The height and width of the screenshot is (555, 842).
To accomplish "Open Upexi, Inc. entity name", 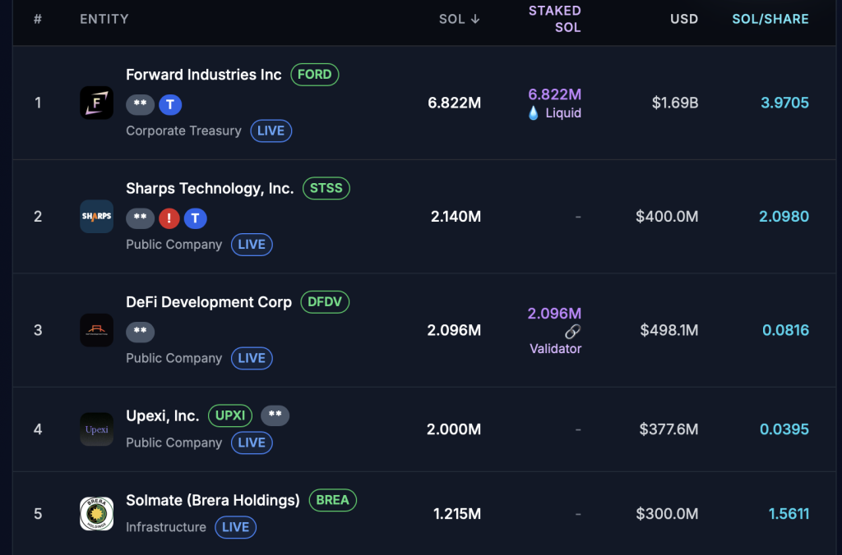I will pyautogui.click(x=163, y=415).
